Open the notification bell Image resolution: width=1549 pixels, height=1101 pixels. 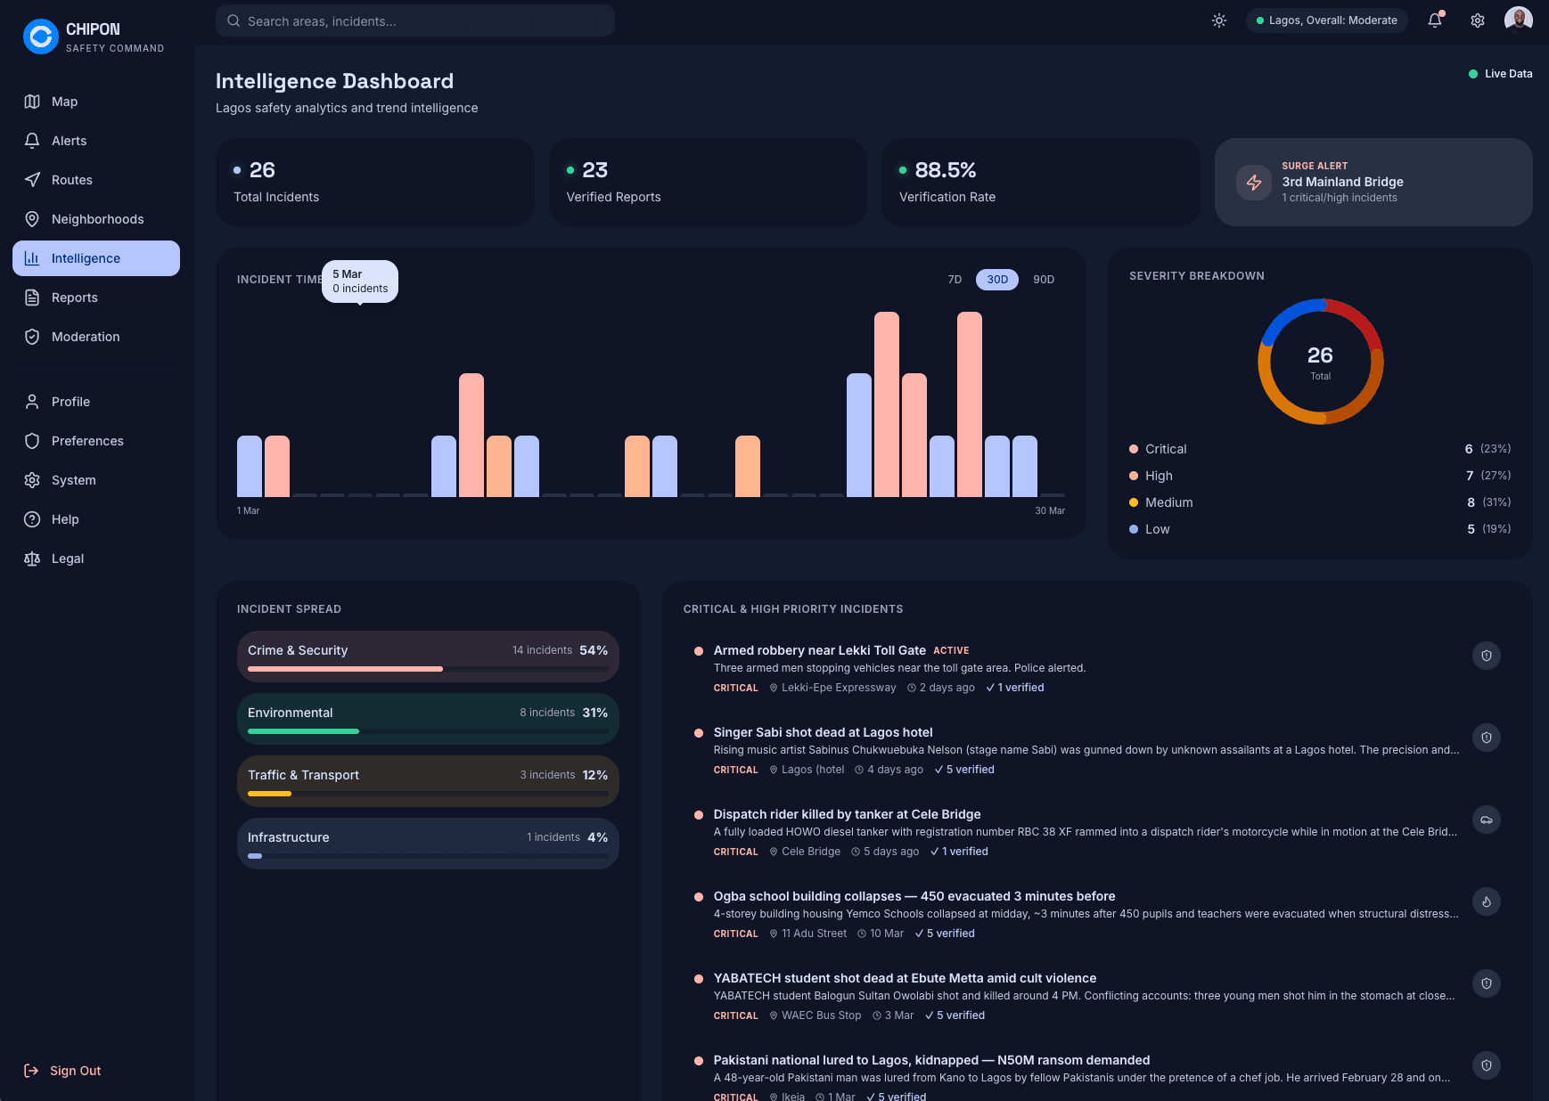(1434, 20)
